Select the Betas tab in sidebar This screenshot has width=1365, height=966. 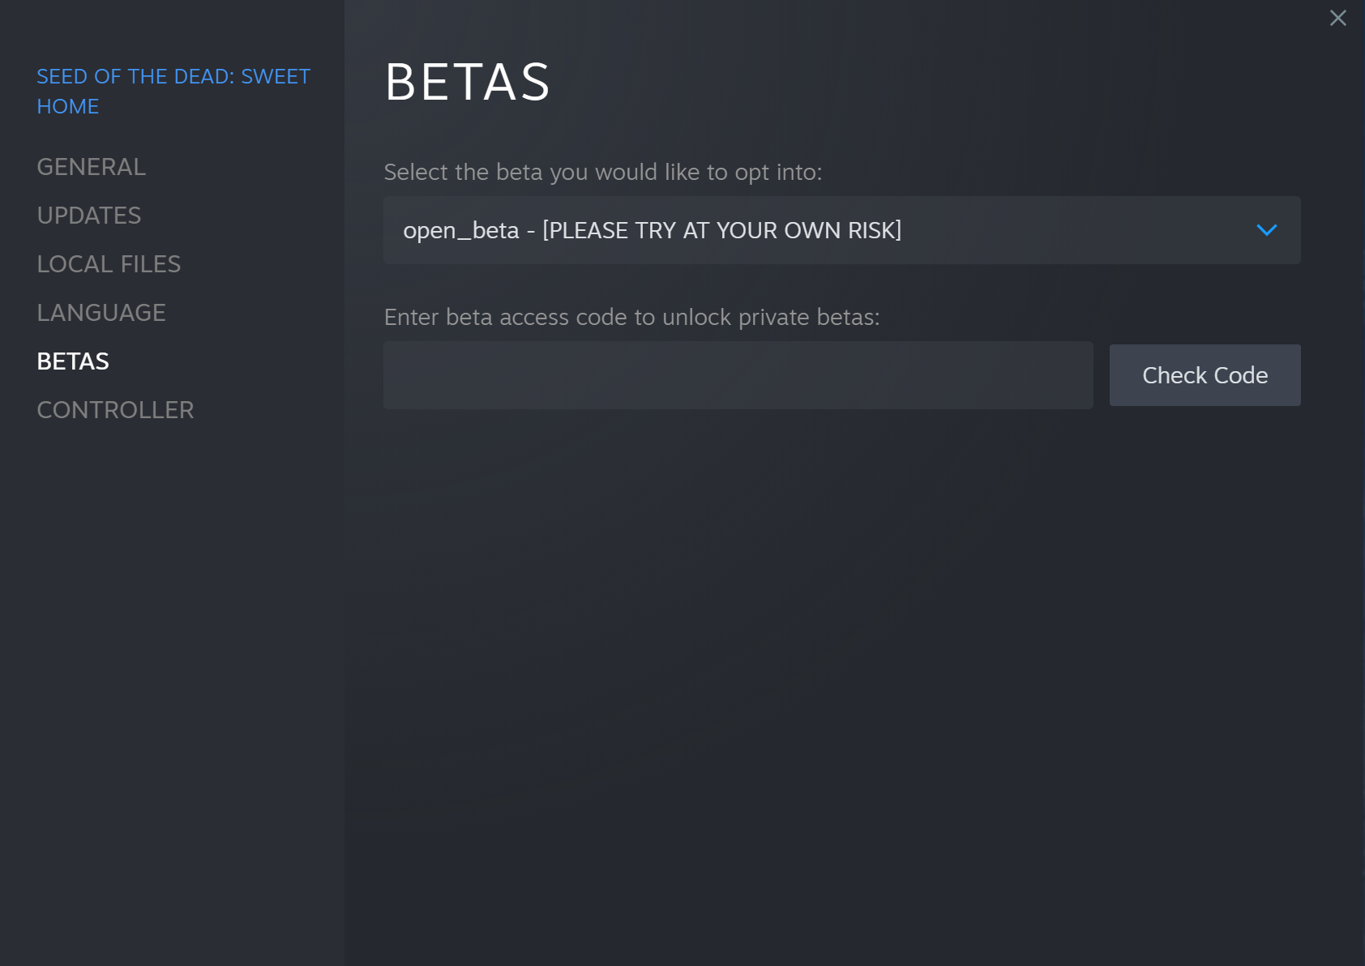coord(73,361)
